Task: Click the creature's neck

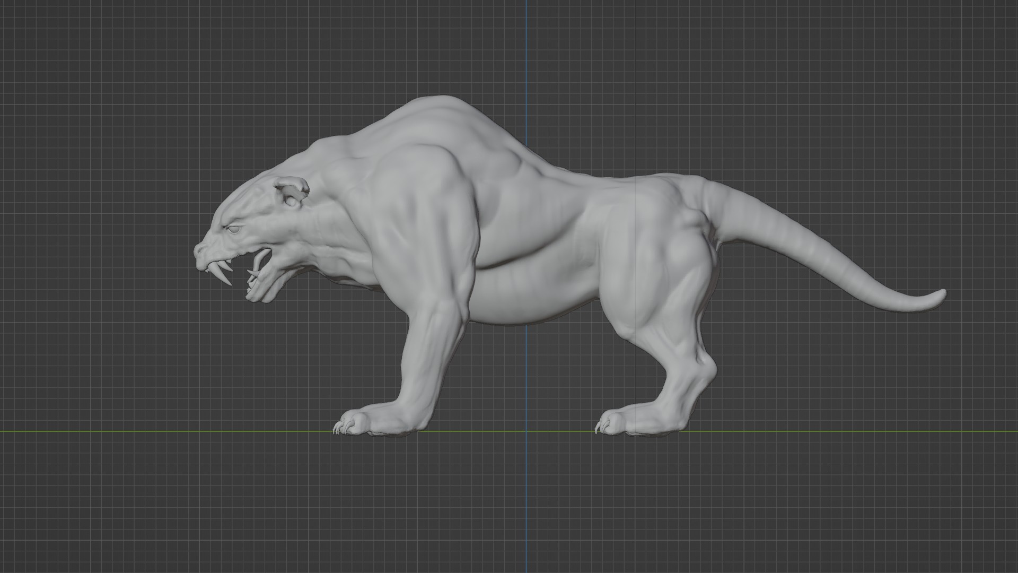Action: click(339, 212)
